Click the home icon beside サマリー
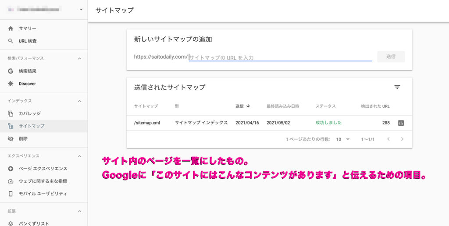The width and height of the screenshot is (449, 226). 11,28
